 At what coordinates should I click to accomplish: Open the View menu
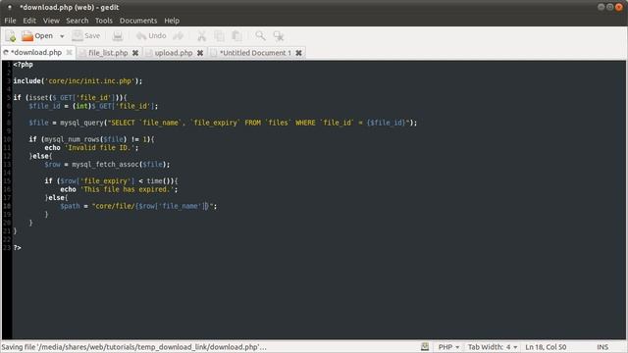tap(51, 21)
